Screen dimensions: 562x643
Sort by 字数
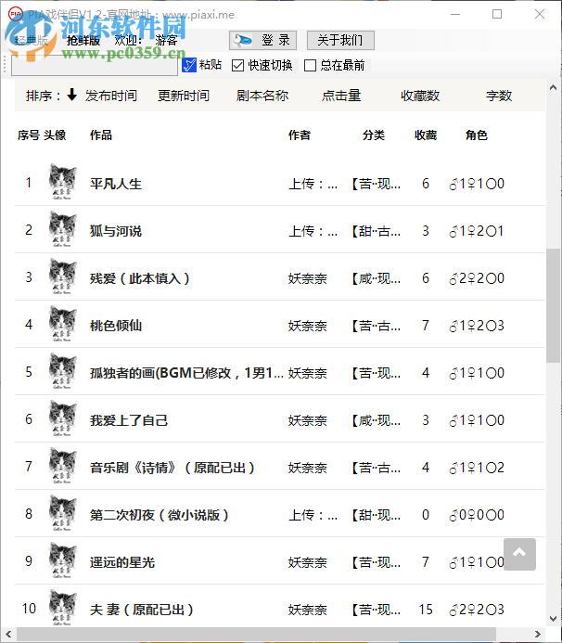coord(498,96)
